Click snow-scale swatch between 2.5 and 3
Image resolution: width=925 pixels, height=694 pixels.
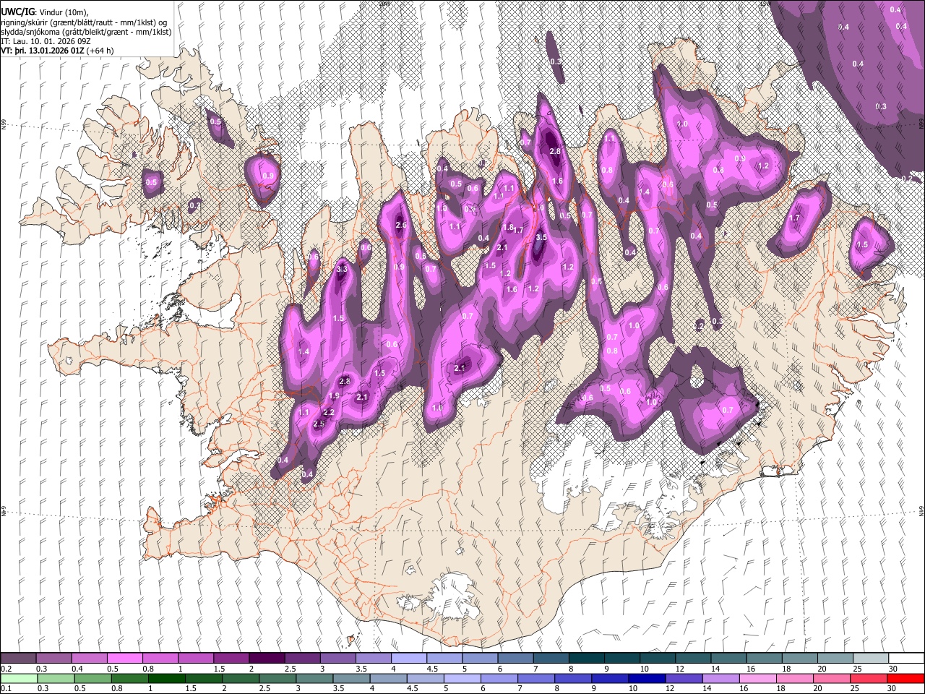(302, 658)
